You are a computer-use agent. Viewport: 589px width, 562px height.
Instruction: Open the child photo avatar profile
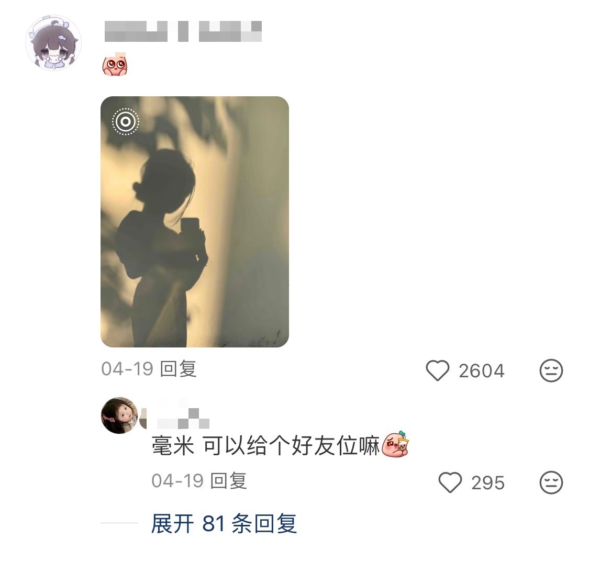pos(119,415)
